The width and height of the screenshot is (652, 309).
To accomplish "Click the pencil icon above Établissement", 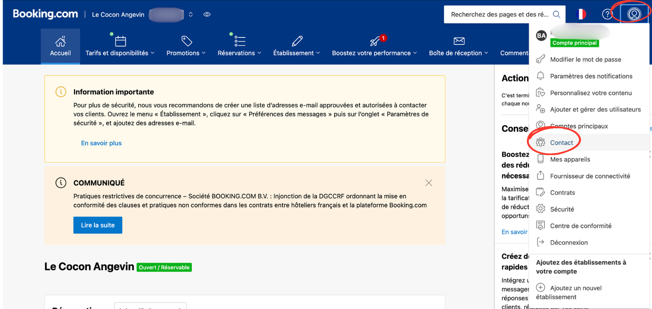I will pos(297,41).
